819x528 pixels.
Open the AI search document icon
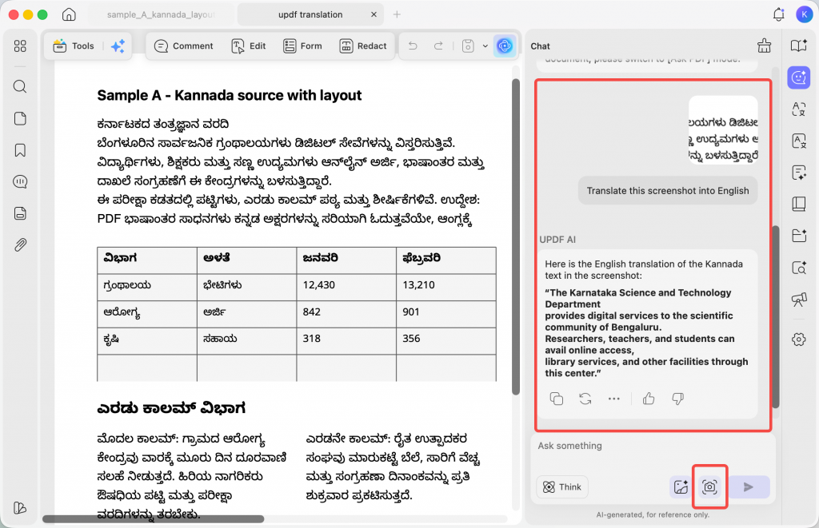point(799,268)
